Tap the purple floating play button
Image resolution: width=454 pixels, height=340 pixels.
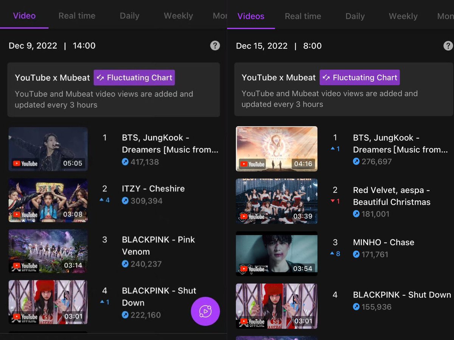tap(205, 311)
